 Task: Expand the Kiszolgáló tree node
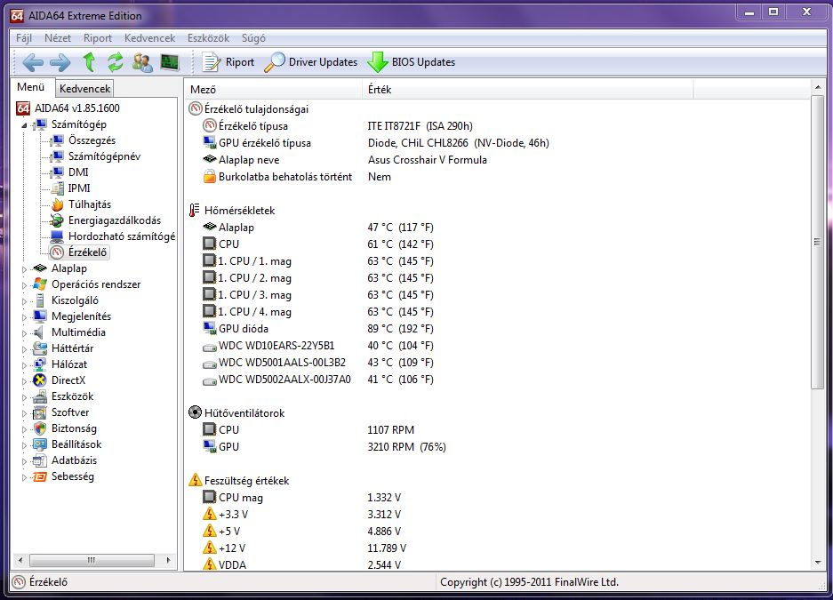[24, 301]
